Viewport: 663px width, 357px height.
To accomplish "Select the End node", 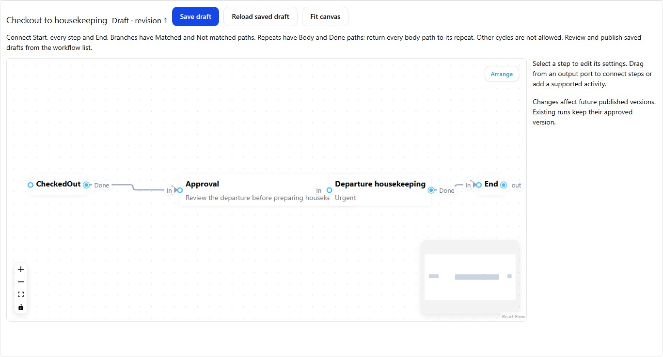I will tap(491, 185).
